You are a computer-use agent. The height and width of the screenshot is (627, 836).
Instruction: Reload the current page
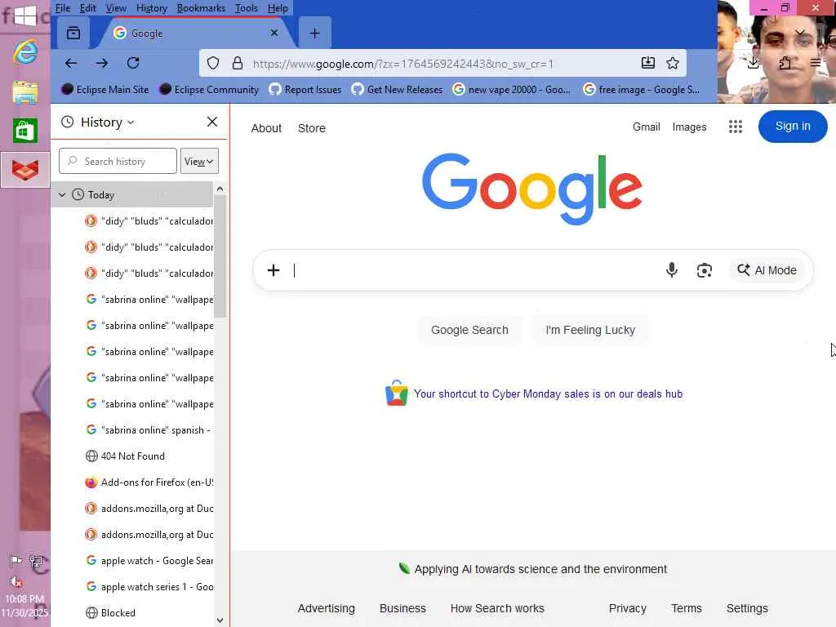point(133,64)
